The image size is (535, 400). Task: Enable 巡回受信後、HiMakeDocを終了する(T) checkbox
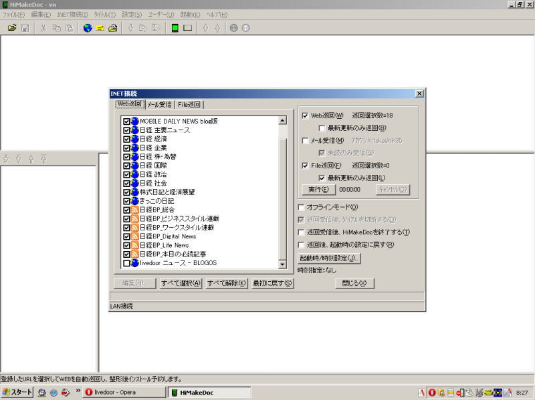[301, 232]
